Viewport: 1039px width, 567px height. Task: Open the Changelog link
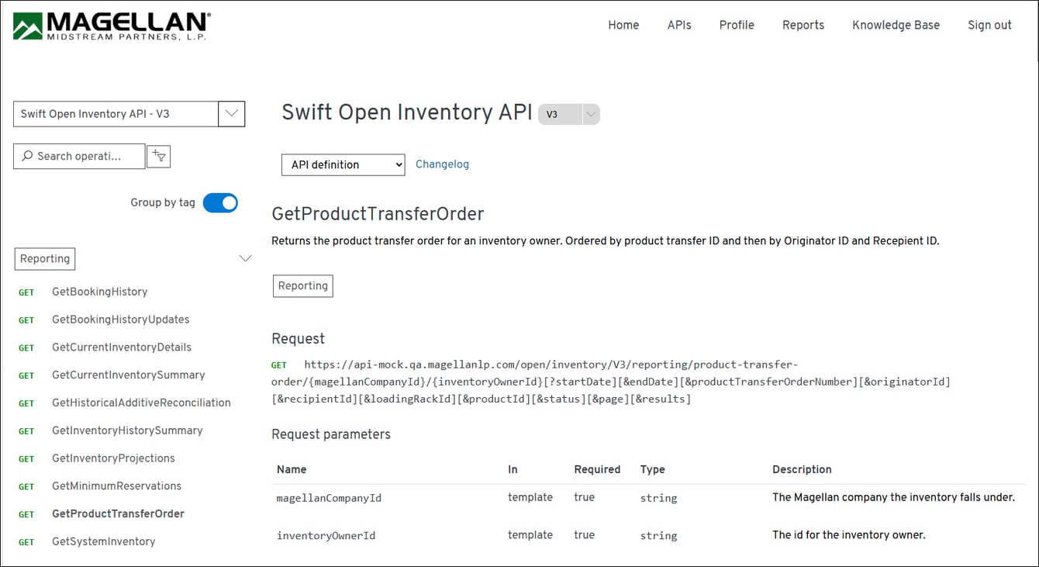[x=442, y=164]
